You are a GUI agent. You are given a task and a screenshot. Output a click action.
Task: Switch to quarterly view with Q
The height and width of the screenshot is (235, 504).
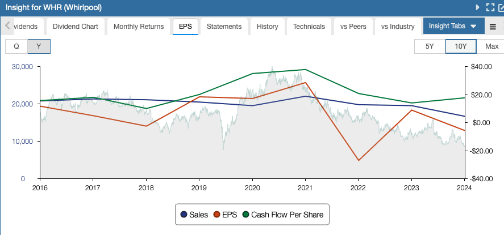point(16,46)
